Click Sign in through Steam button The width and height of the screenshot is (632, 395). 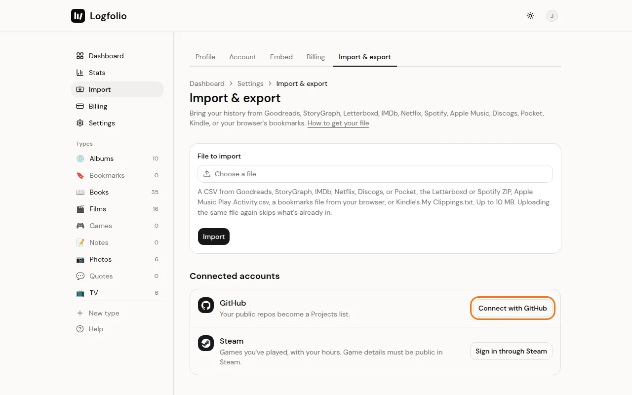tap(511, 351)
